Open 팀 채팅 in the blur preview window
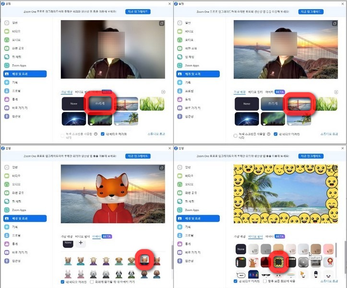The width and height of the screenshot is (347, 288). tap(17, 57)
